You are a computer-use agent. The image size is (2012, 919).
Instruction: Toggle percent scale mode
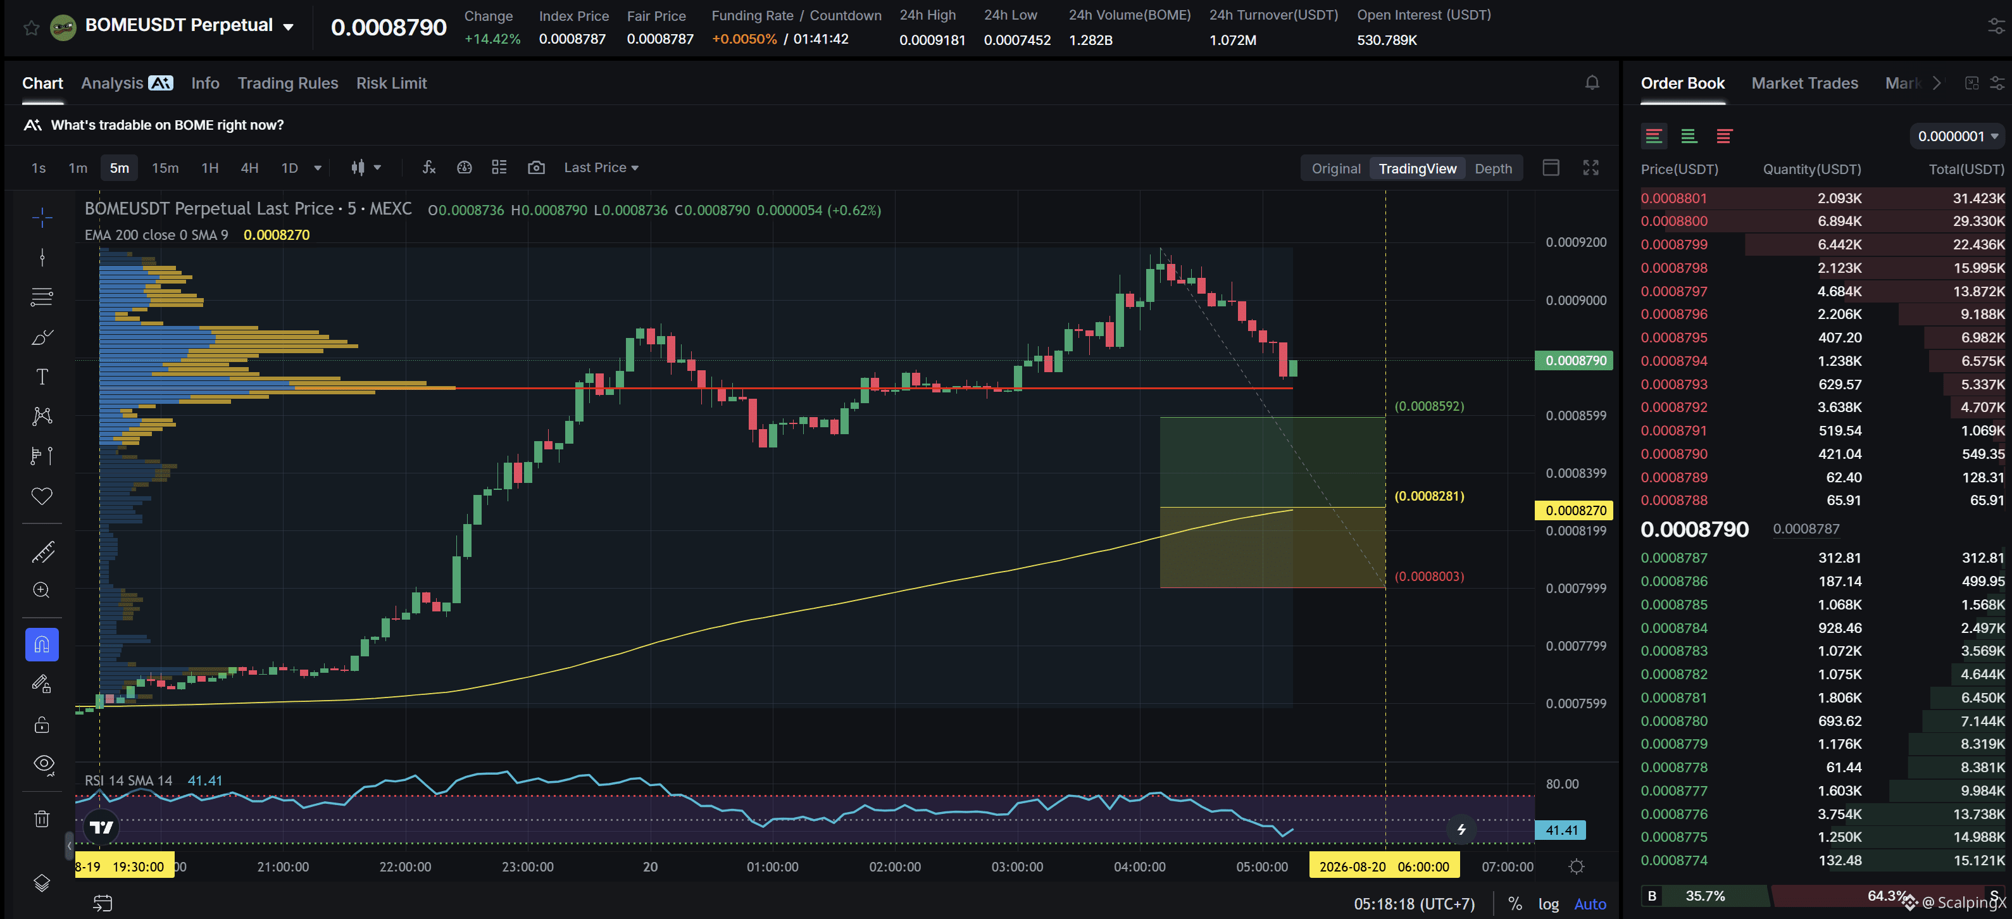[1515, 904]
